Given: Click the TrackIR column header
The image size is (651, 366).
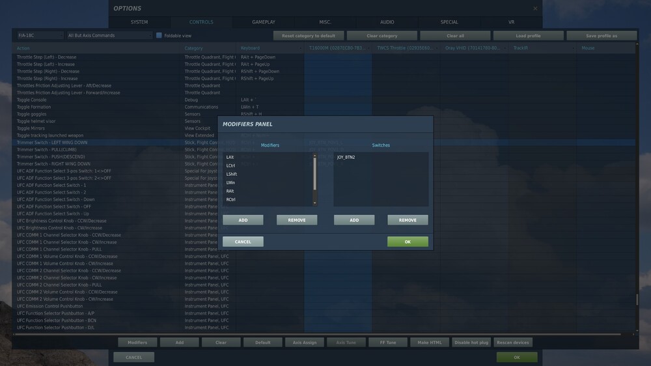Looking at the screenshot, I should point(542,48).
